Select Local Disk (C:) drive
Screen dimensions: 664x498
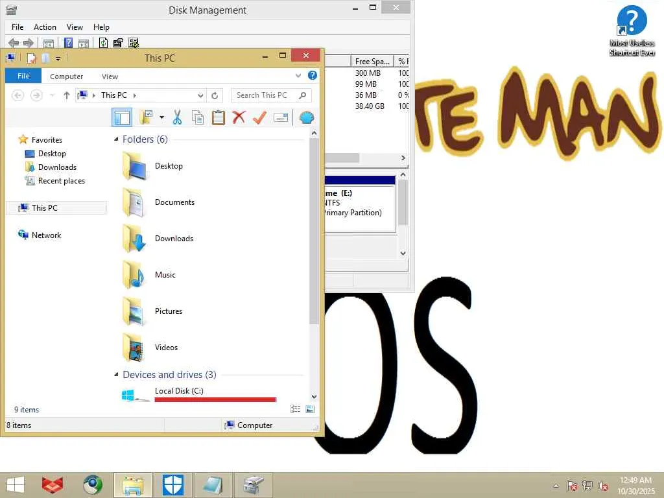199,394
